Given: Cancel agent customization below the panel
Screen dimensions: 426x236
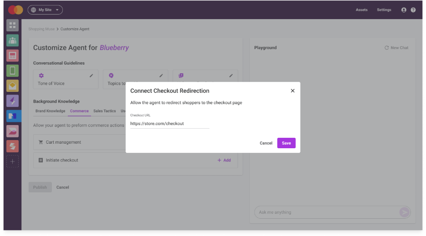Looking at the screenshot, I should tap(62, 187).
